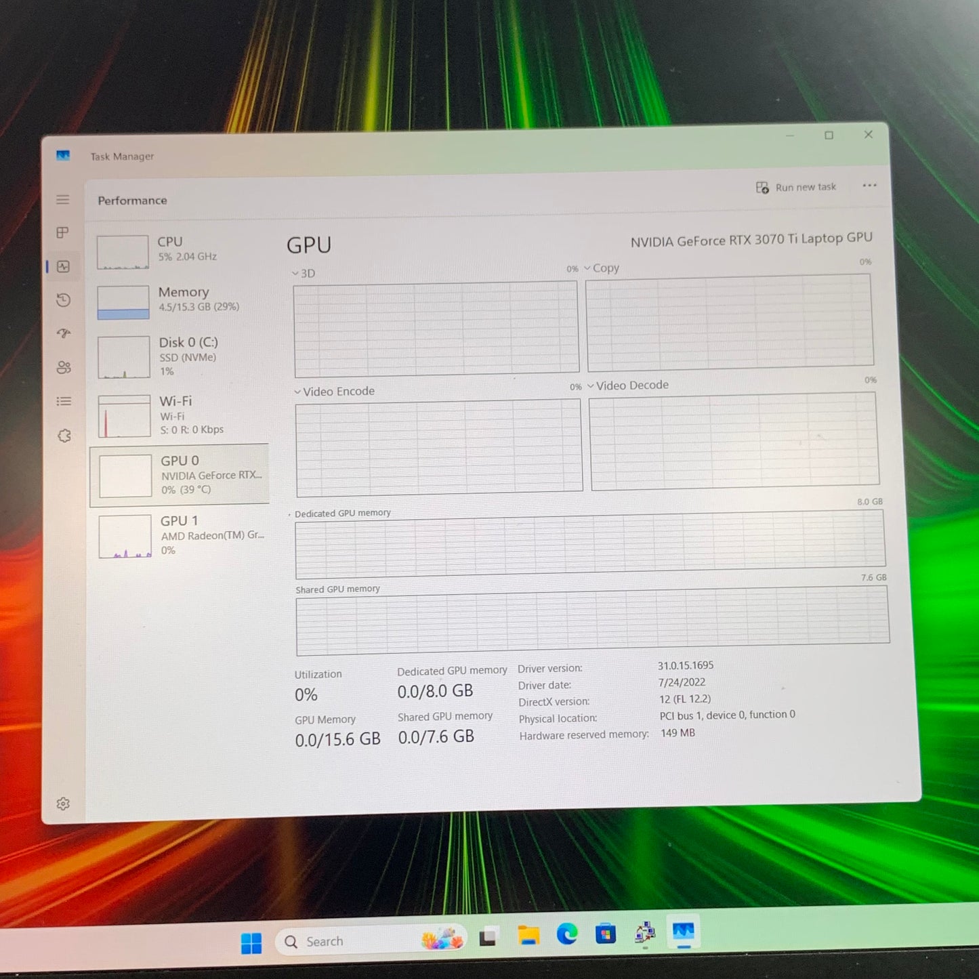
Task: Click the Task Manager taskbar icon
Action: point(684,932)
